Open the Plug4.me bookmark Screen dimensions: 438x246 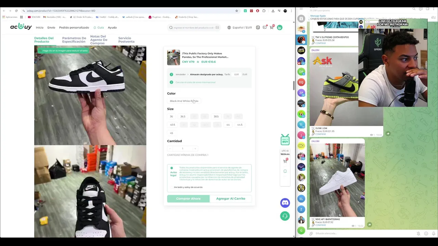tap(159, 17)
